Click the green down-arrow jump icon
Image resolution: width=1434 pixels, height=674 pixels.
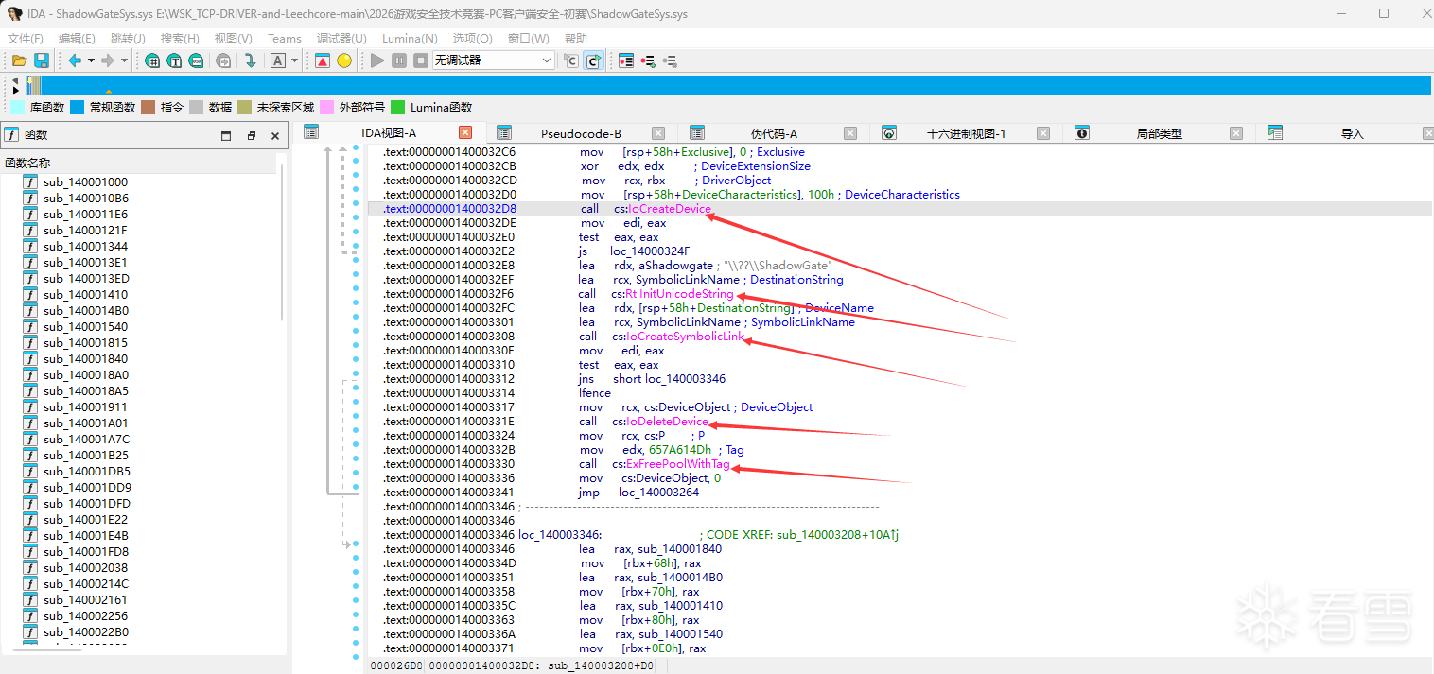pos(251,60)
